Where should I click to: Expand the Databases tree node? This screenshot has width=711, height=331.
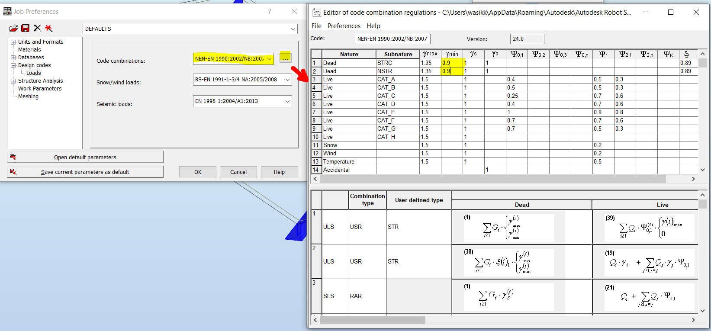click(x=13, y=58)
